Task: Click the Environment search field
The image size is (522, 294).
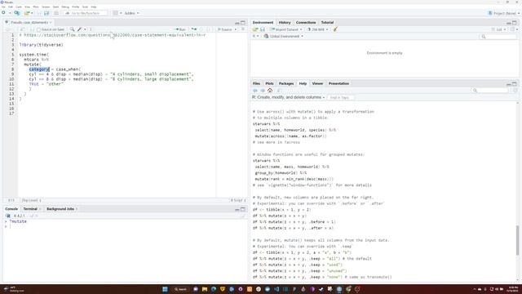Action: (x=498, y=36)
